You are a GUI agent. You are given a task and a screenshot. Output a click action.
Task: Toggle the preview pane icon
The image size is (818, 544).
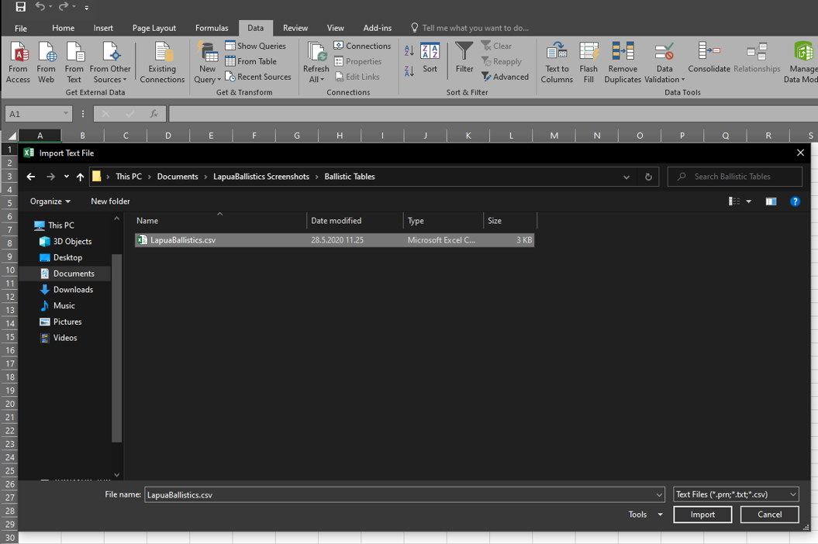(771, 201)
